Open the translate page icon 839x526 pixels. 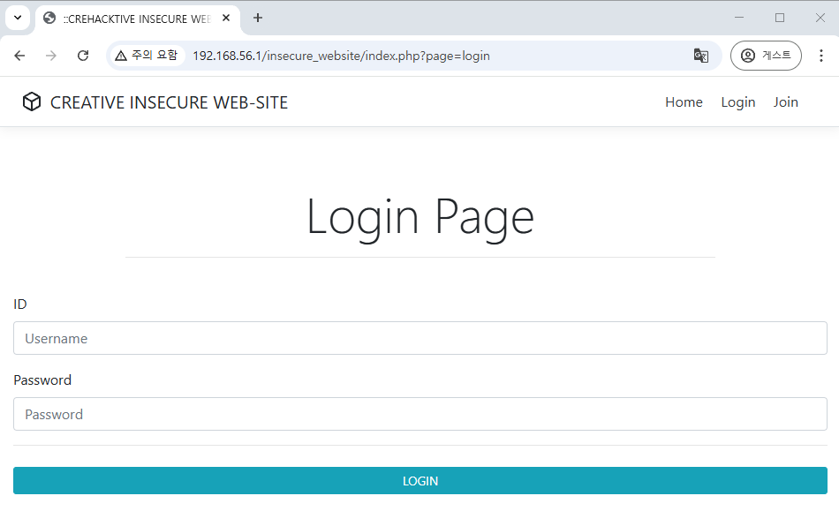(x=701, y=56)
